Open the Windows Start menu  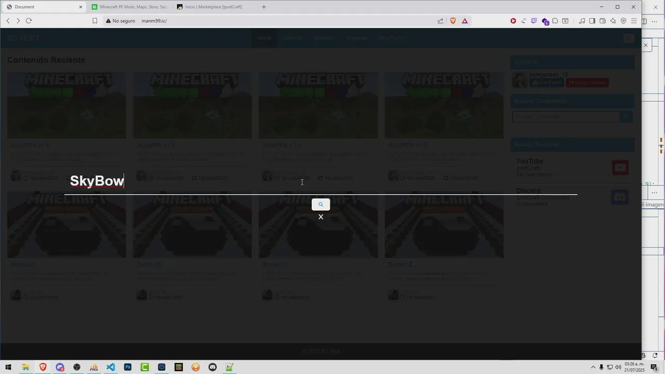[x=8, y=367]
